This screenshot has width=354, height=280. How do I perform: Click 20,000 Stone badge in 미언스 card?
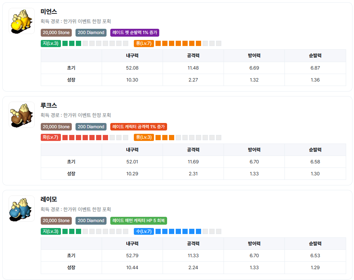pos(56,33)
